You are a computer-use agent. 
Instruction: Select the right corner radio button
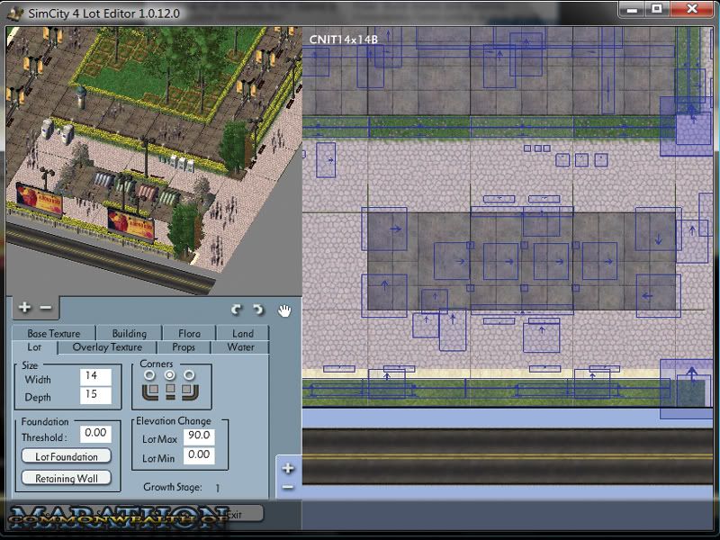tap(189, 375)
